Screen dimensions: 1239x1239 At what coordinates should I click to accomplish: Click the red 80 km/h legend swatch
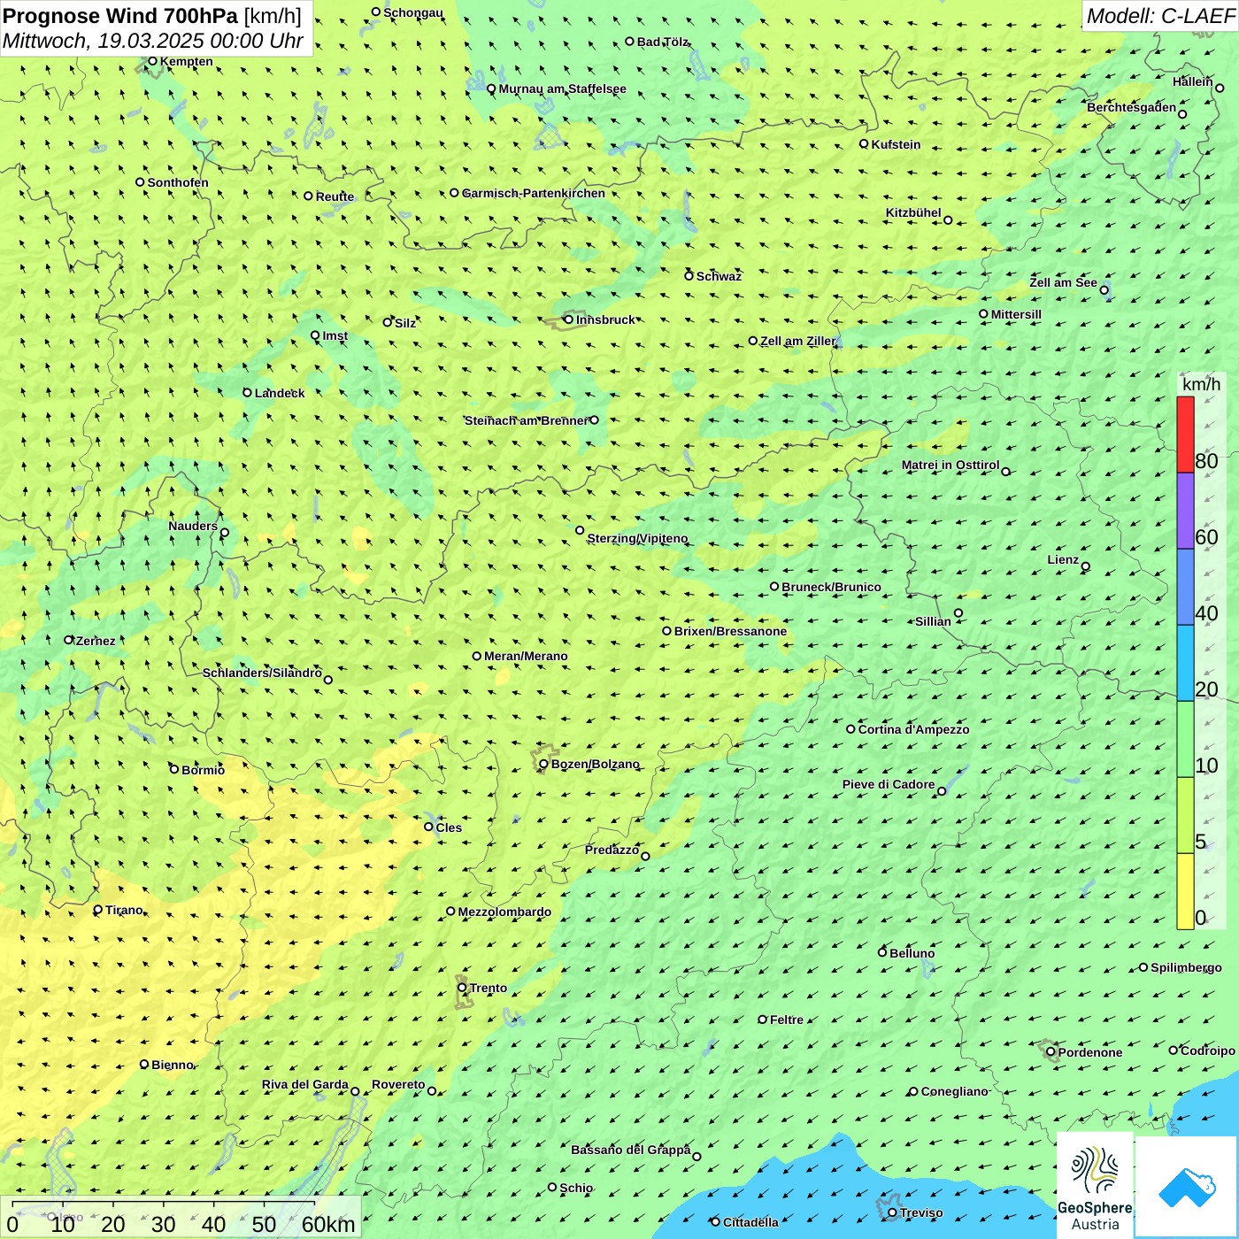pyautogui.click(x=1185, y=435)
